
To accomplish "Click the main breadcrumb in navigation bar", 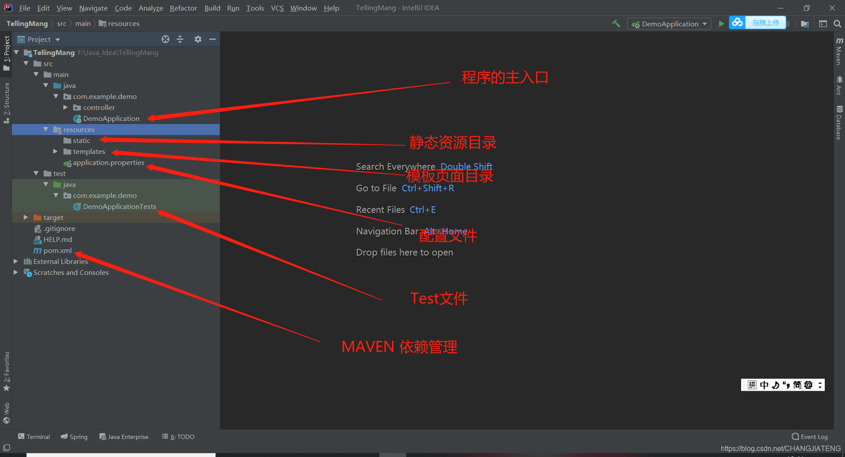I will click(x=83, y=24).
